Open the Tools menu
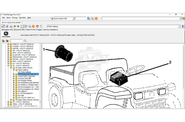This screenshot has height=122, width=185. (8, 18)
